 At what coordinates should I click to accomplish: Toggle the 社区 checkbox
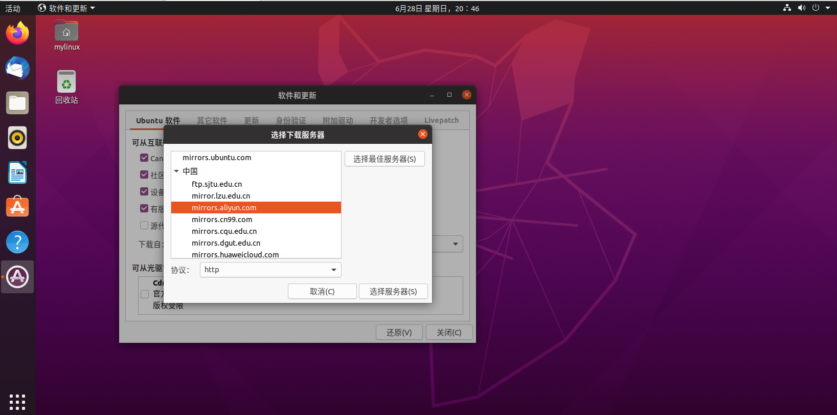coord(144,174)
